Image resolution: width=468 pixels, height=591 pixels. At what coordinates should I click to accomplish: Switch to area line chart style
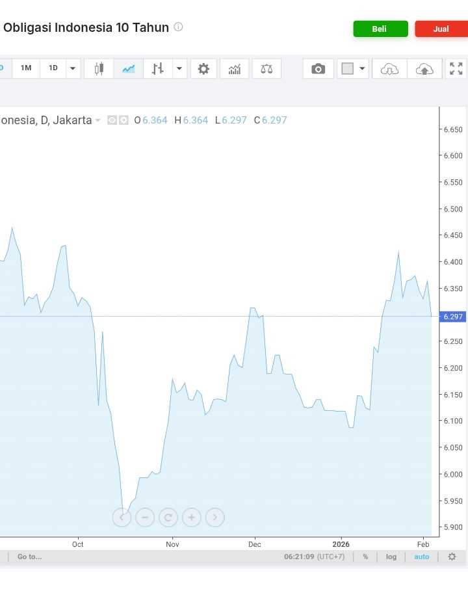click(129, 69)
